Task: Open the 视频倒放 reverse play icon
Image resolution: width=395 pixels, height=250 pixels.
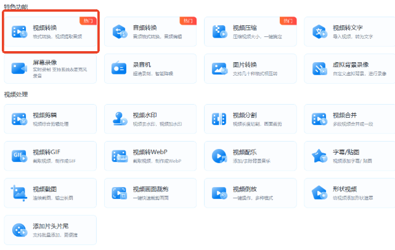Action: coord(219,193)
